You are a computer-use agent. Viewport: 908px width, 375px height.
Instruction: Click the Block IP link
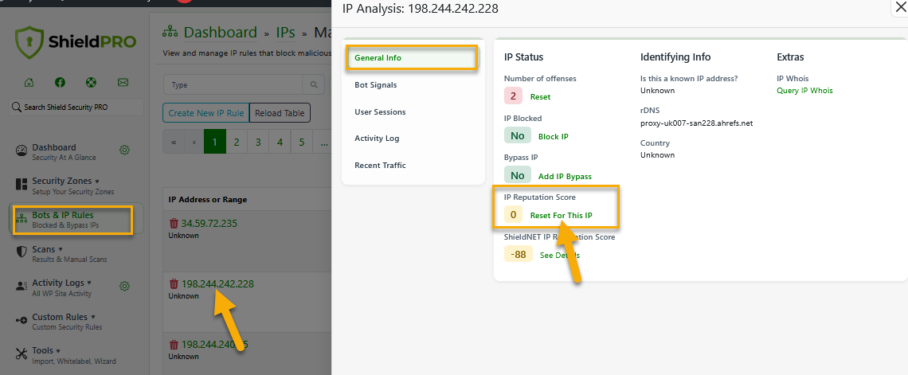553,137
